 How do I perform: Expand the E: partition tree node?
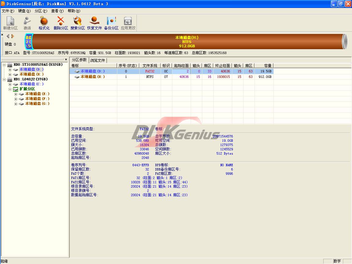(16, 94)
